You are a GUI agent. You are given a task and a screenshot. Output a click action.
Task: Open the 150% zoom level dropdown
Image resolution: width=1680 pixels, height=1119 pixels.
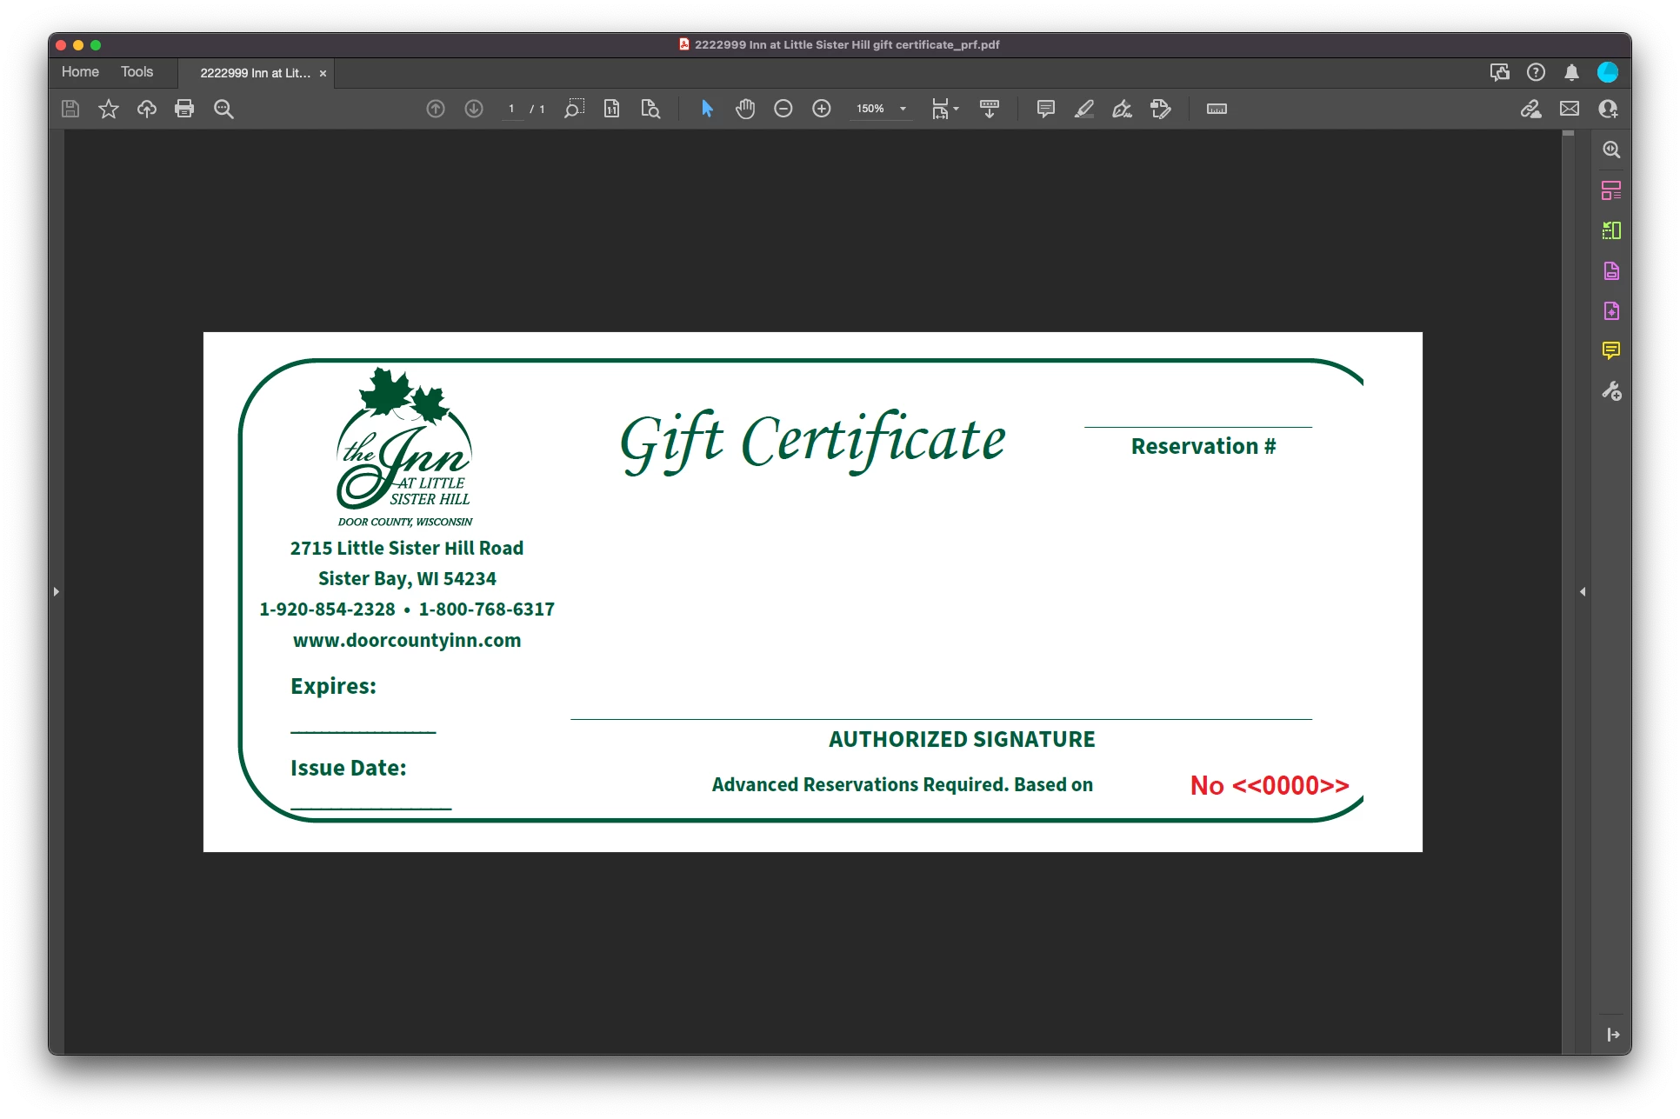(903, 109)
